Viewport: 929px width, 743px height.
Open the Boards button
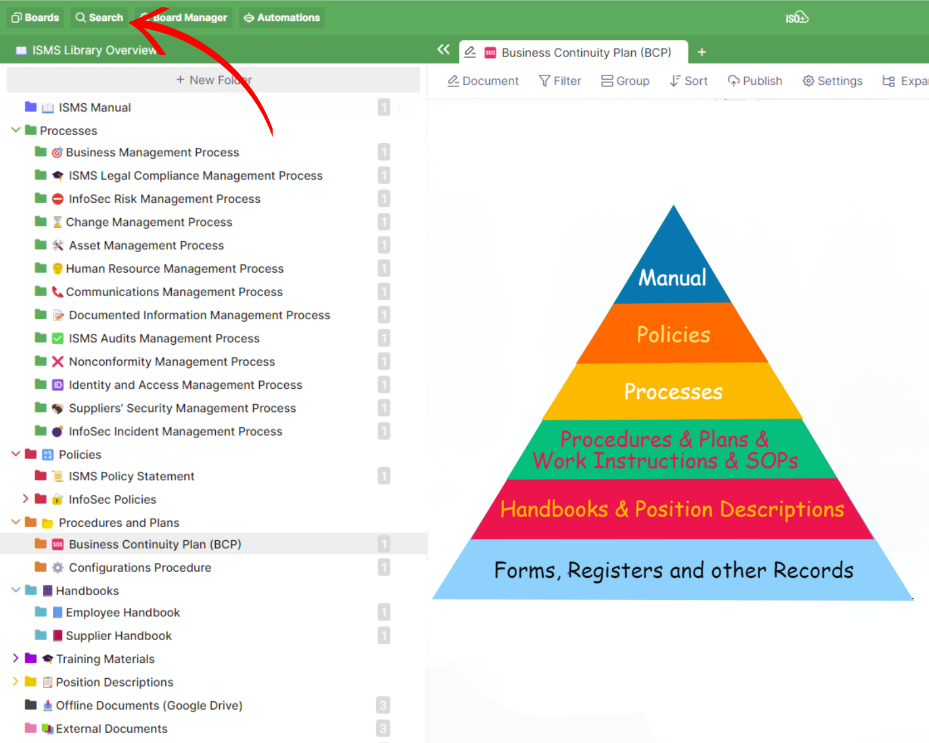[35, 18]
